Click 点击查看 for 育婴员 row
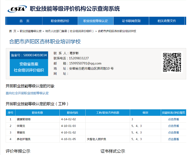Viewport: 191px width, 155px height. [x=173, y=132]
